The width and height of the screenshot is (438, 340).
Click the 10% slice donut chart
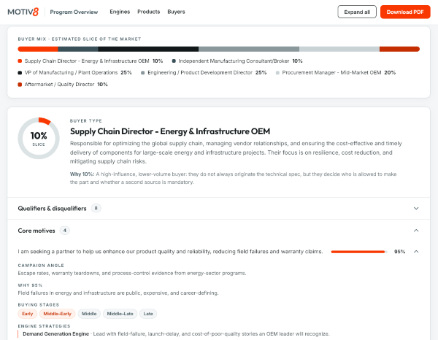tap(39, 138)
